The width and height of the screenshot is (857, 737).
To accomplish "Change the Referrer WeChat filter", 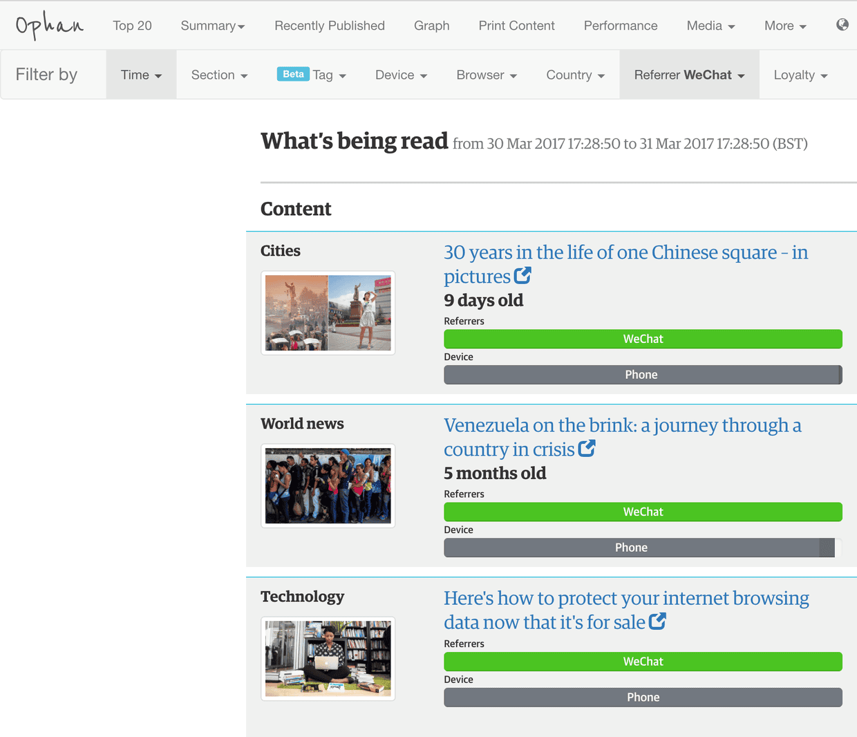I will pos(689,75).
